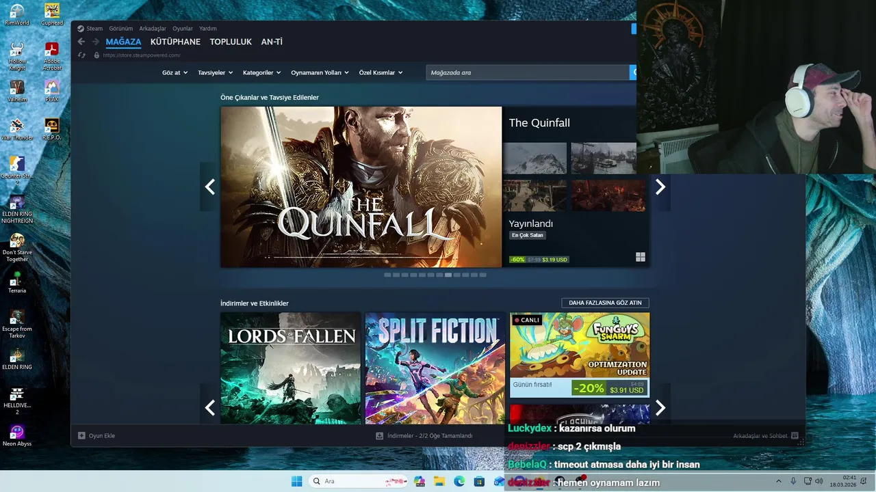Screen dimensions: 876x492
Task: Open Microsoft Edge from taskbar
Action: (459, 481)
